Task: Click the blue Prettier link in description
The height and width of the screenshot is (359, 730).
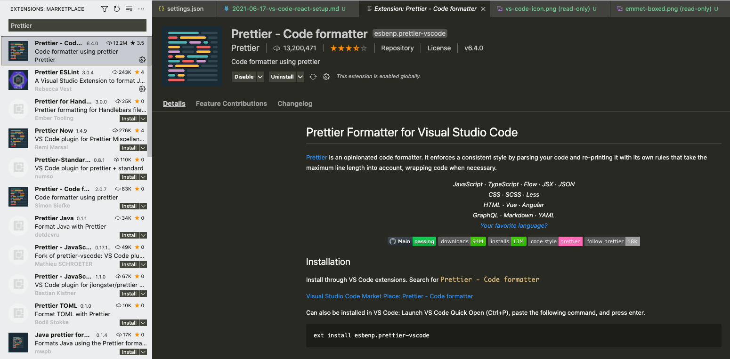Action: 316,157
